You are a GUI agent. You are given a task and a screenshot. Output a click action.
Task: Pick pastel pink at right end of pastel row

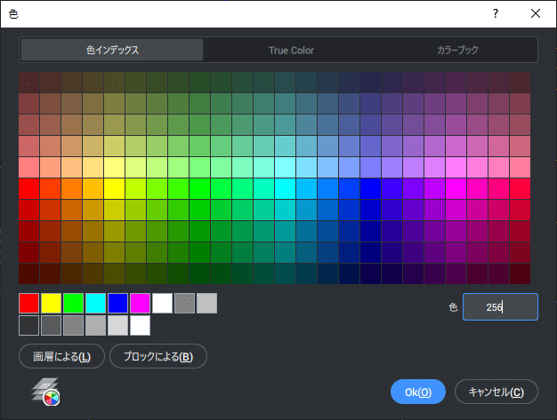520,167
